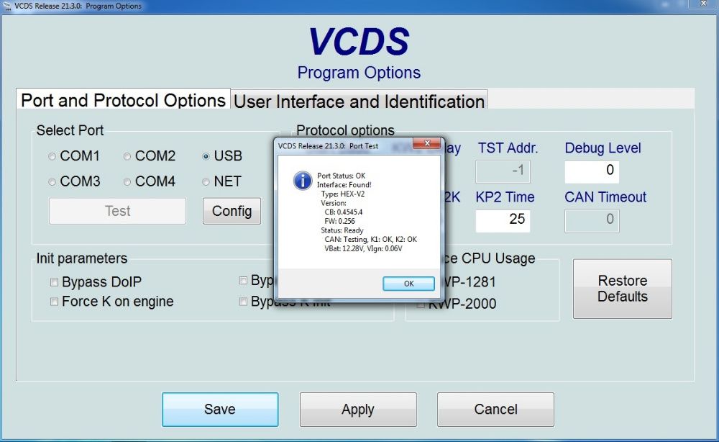719x442 pixels.
Task: Close the Program Options window
Action: (x=703, y=4)
